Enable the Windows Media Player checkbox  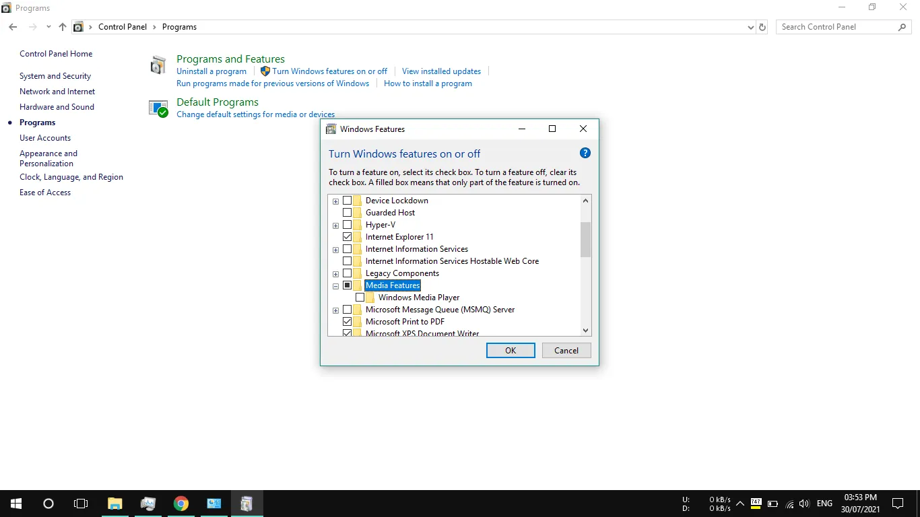(x=360, y=298)
